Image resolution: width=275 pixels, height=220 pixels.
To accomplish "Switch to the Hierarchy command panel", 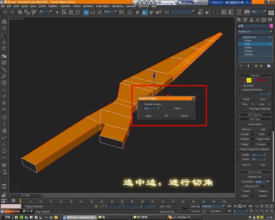I will click(251, 20).
